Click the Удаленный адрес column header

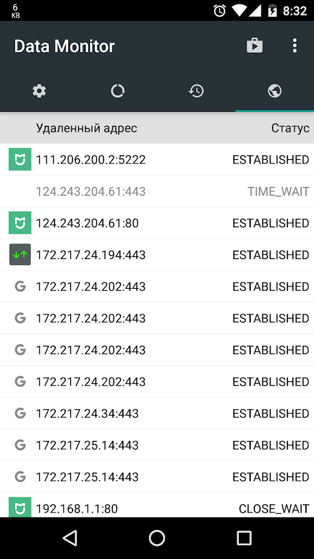[x=86, y=128]
